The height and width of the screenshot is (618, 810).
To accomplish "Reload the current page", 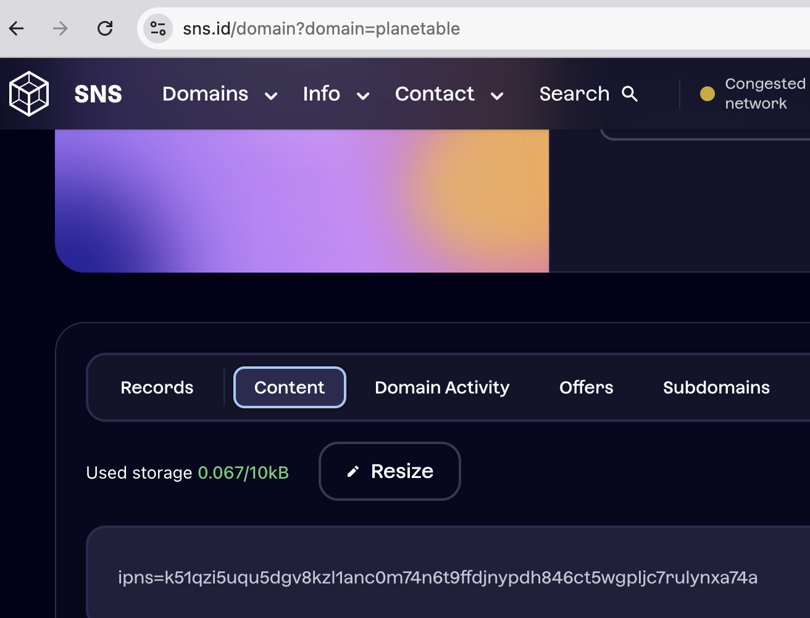I will 105,28.
